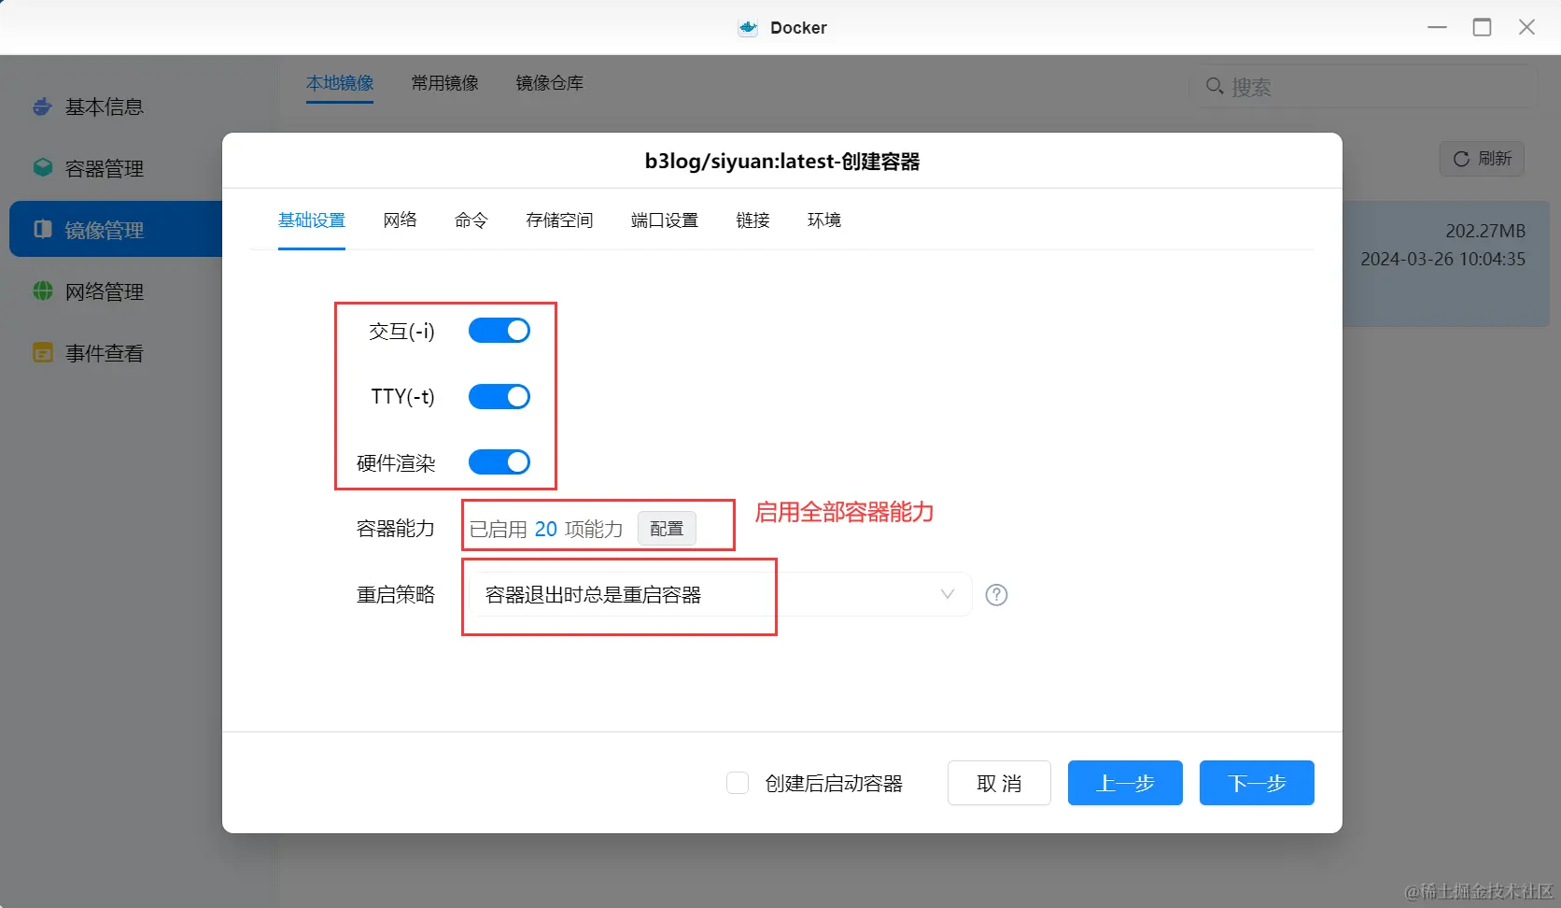
Task: Click the 基本信息 sidebar icon
Action: 42,106
